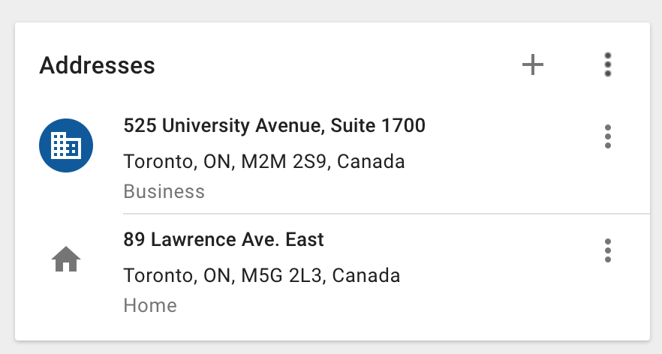Click the word East in Lawrence address
This screenshot has width=662, height=354.
coord(305,240)
